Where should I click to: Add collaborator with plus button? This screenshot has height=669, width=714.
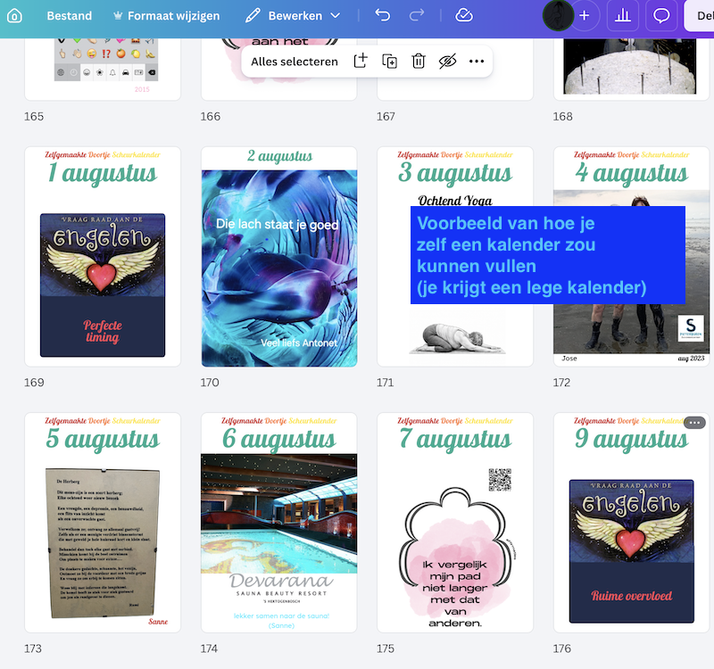click(x=585, y=15)
